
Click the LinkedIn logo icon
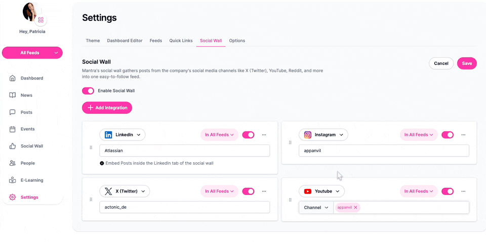tap(108, 134)
